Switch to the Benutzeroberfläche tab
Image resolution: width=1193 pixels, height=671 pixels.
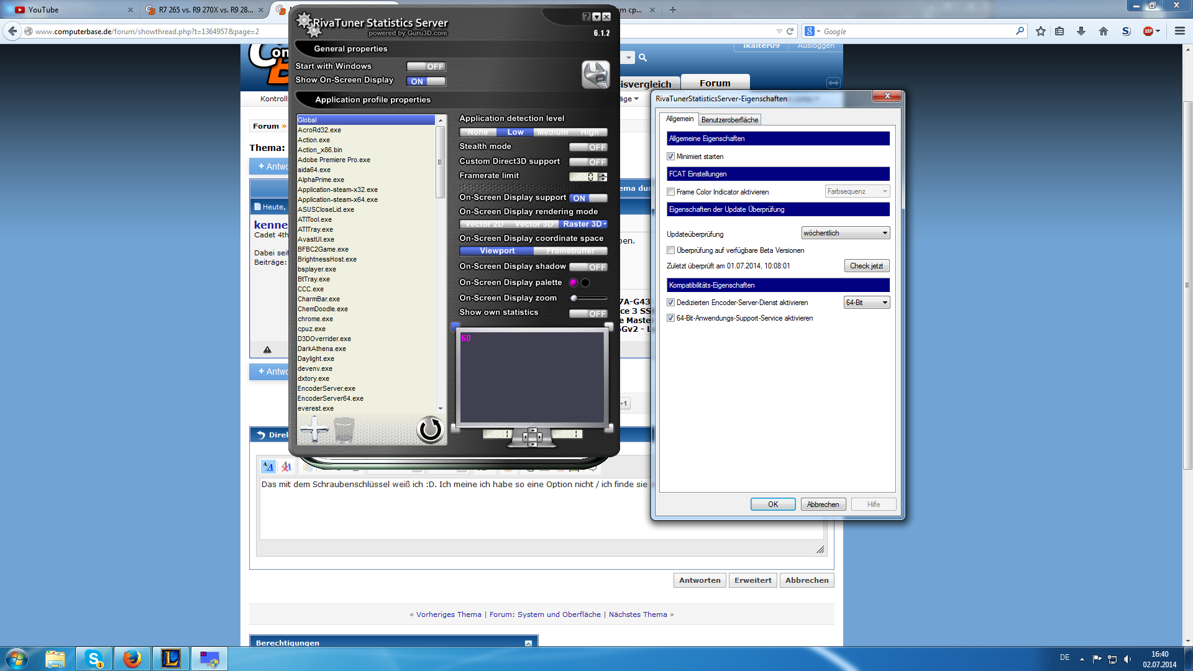(x=729, y=120)
